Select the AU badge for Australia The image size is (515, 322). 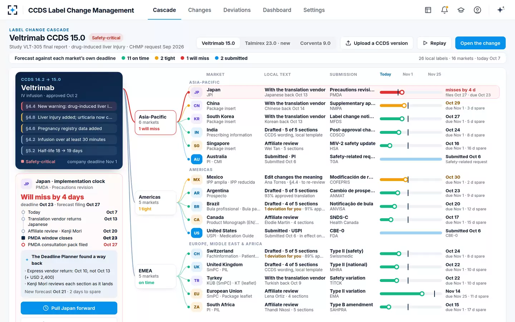point(197,159)
